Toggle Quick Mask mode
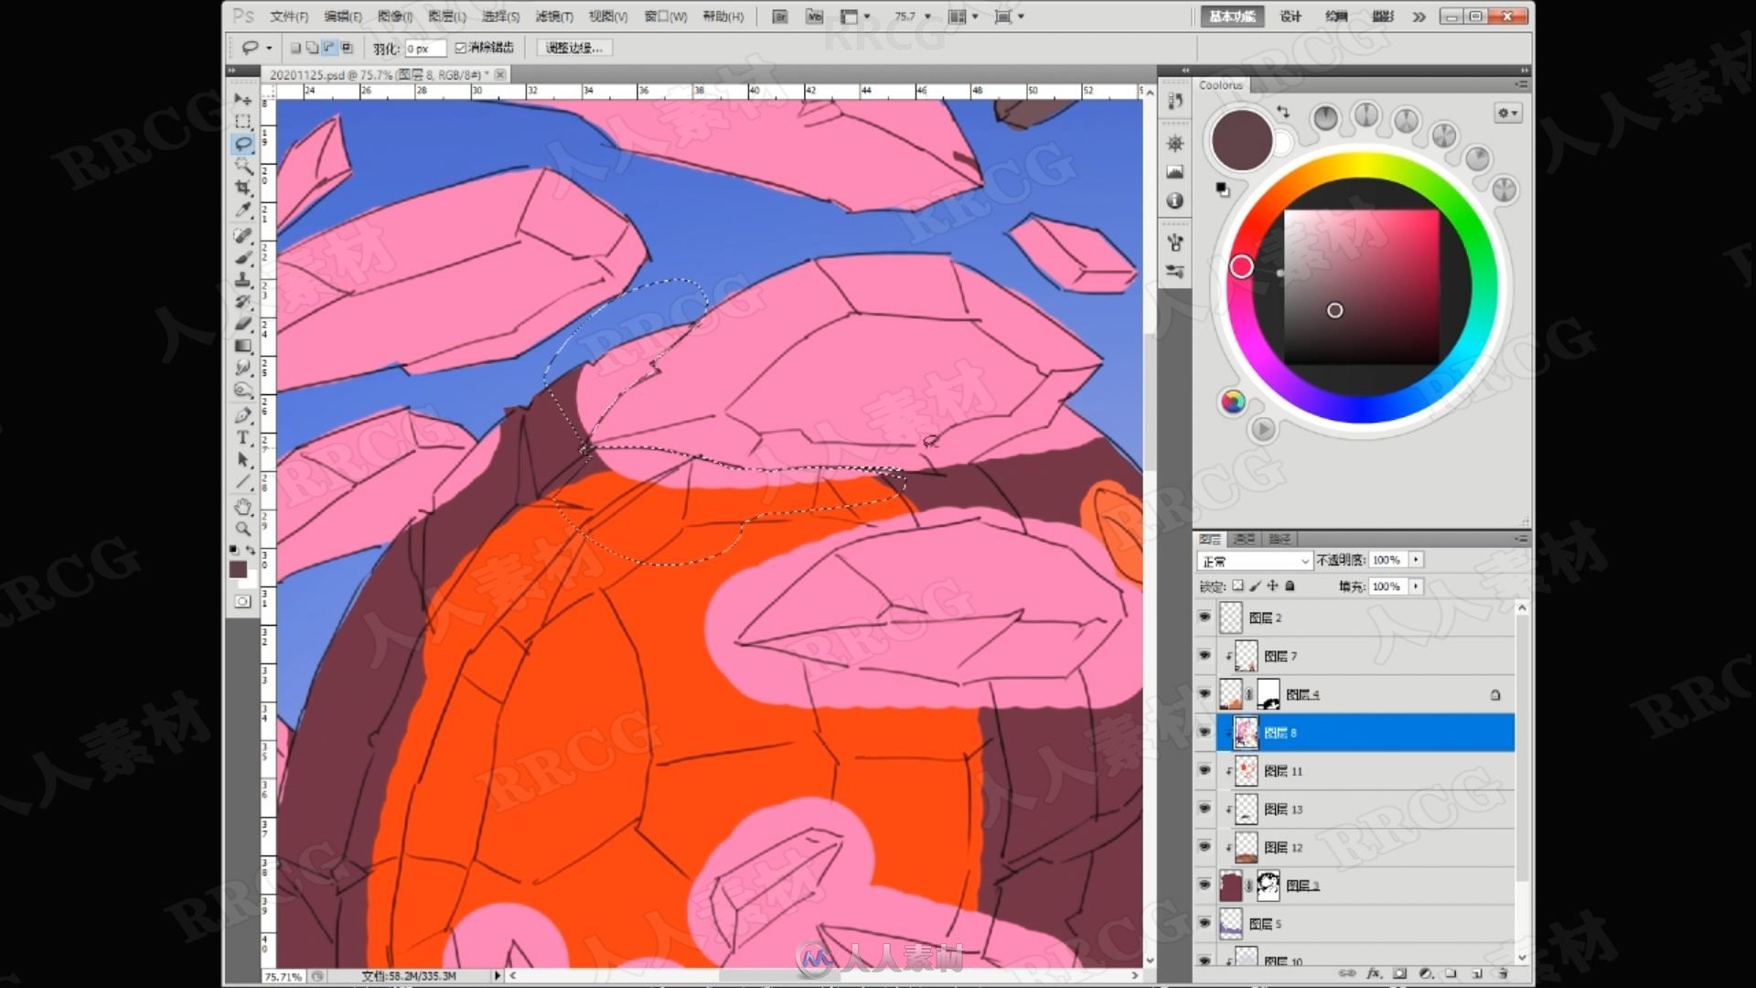The image size is (1756, 988). pos(242,602)
